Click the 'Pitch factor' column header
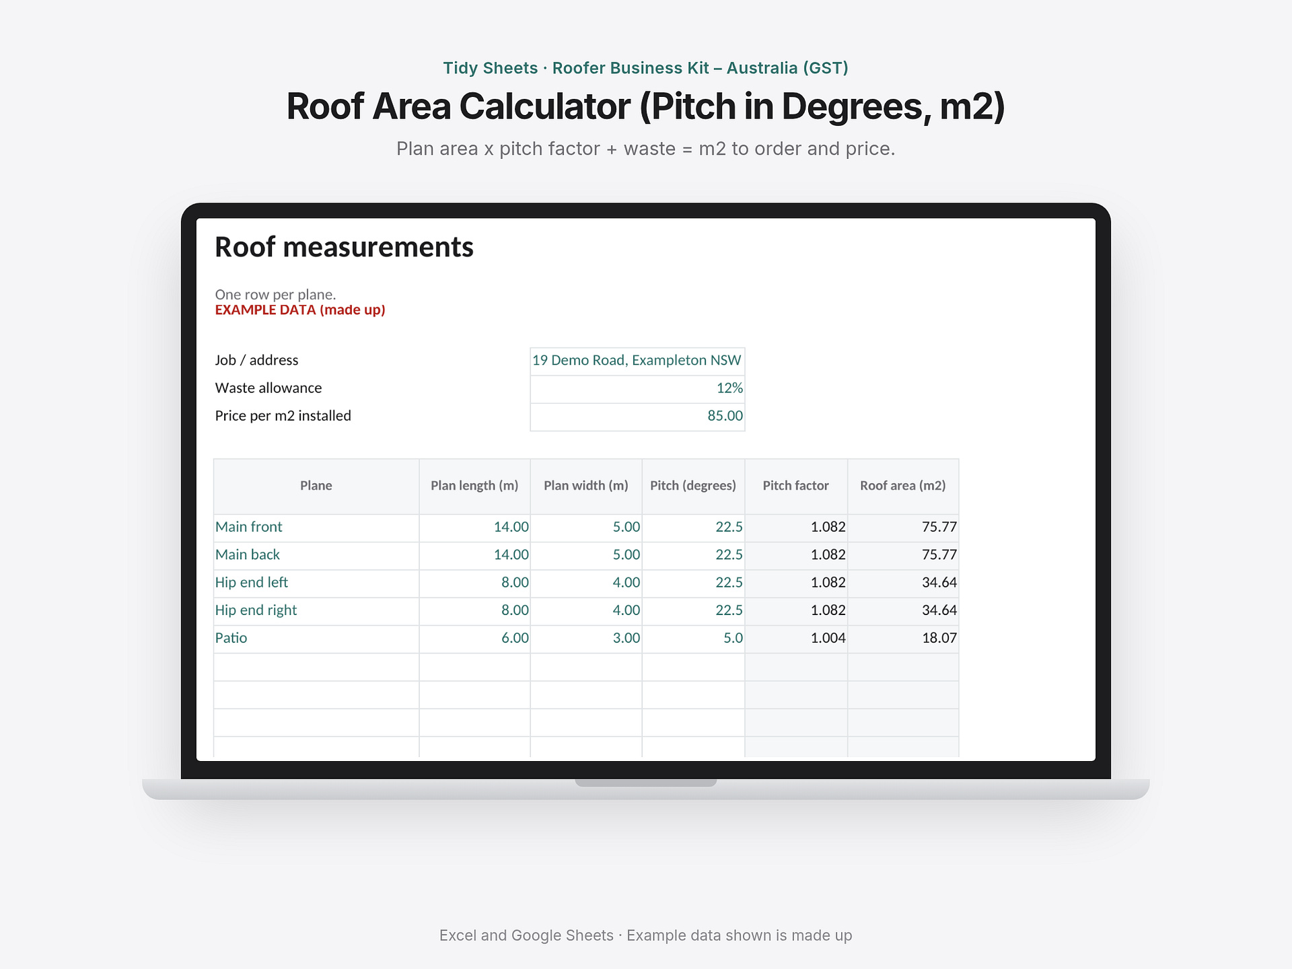 click(x=796, y=487)
